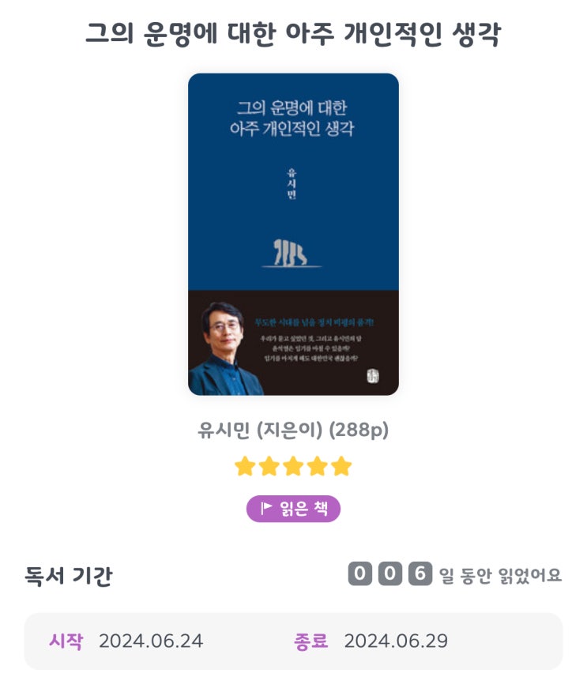Click the day counter digit 6
The width and height of the screenshot is (587, 688).
point(420,573)
